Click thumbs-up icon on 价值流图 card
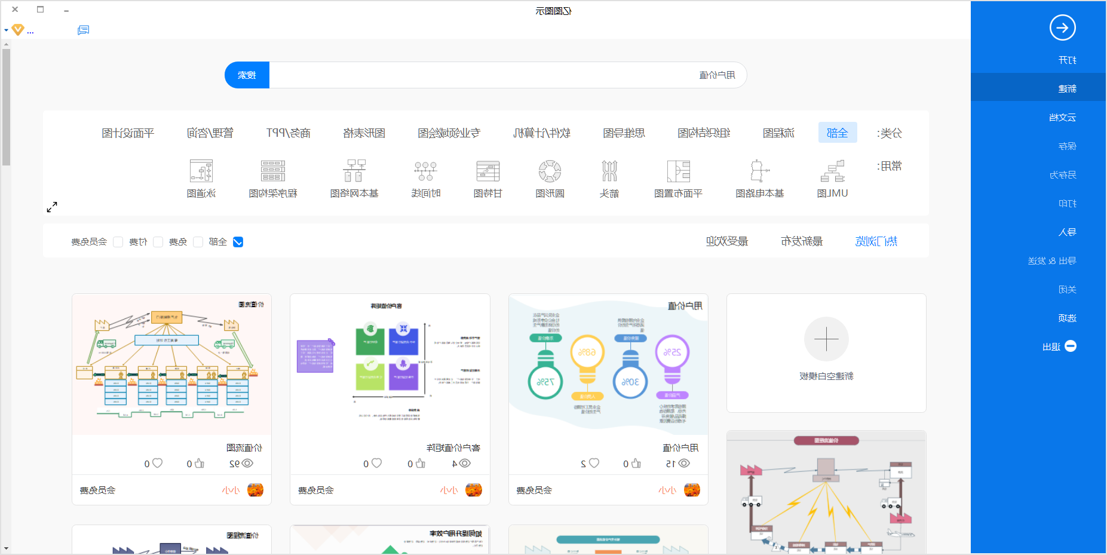 [199, 463]
